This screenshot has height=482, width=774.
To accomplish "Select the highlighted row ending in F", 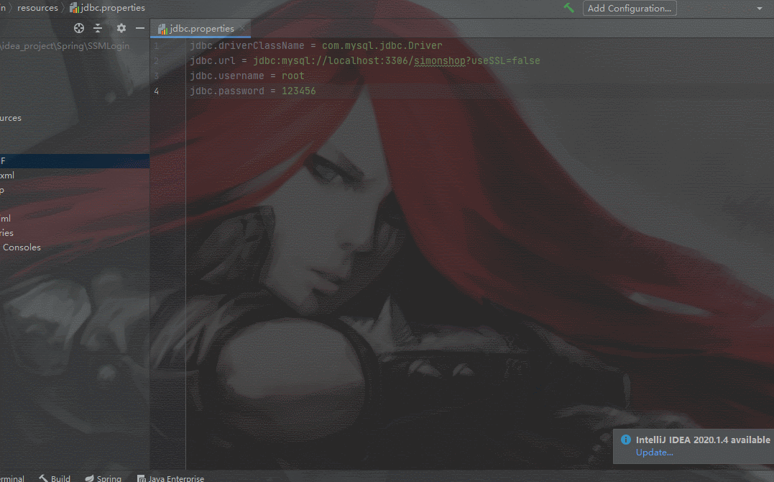I will (75, 160).
